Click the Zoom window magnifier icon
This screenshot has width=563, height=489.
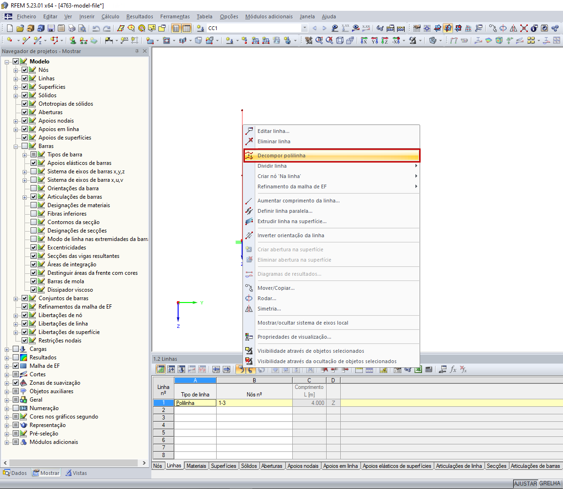tap(319, 40)
